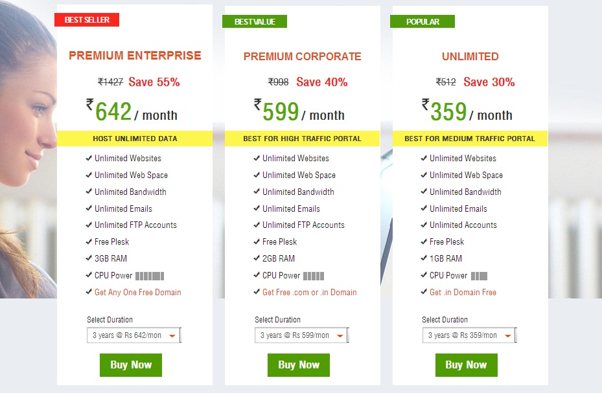This screenshot has height=393, width=602.
Task: Click the green BEST VALUE badge
Action: coord(255,21)
